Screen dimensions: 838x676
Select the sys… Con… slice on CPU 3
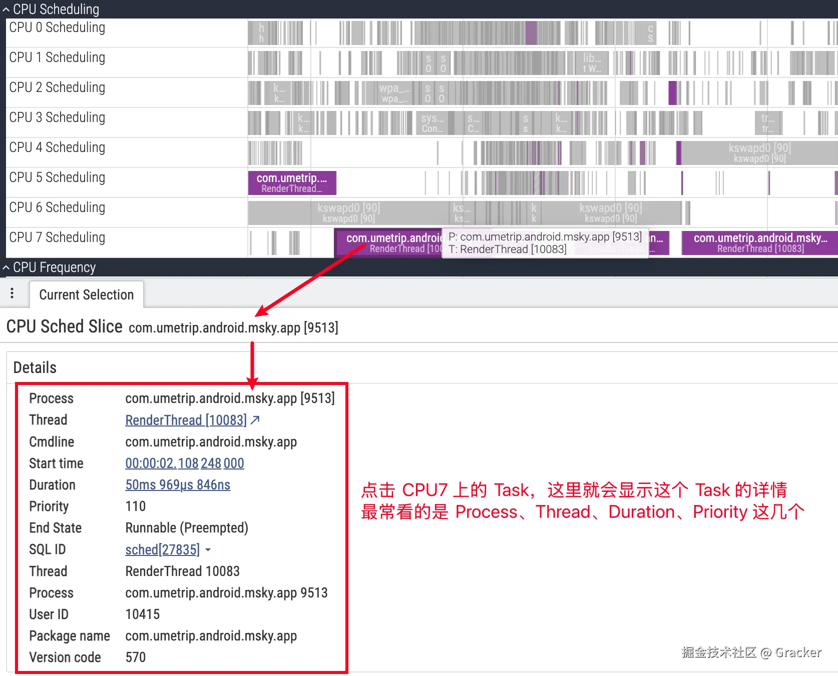[432, 123]
